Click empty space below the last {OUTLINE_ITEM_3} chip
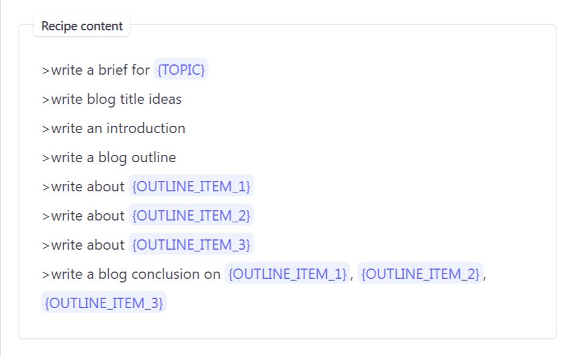Screen dimensions: 571x356 pos(104,325)
